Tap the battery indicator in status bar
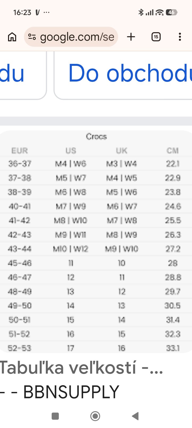Viewport: 192px width, 428px height. [171, 12]
